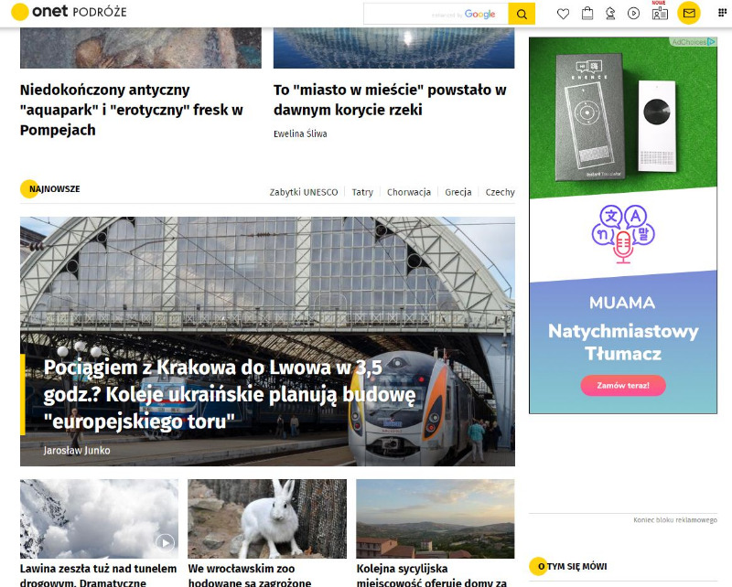Open the Chorwacja category link

click(x=408, y=192)
